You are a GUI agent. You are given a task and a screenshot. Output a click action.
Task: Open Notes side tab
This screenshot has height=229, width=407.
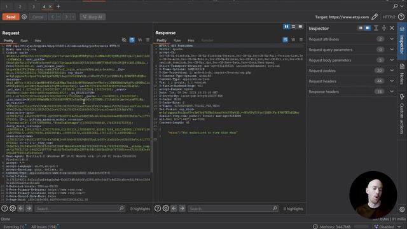402,74
